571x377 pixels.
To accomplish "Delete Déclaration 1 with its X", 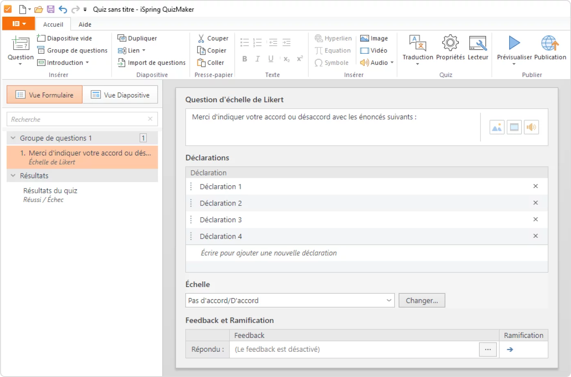I will point(536,186).
